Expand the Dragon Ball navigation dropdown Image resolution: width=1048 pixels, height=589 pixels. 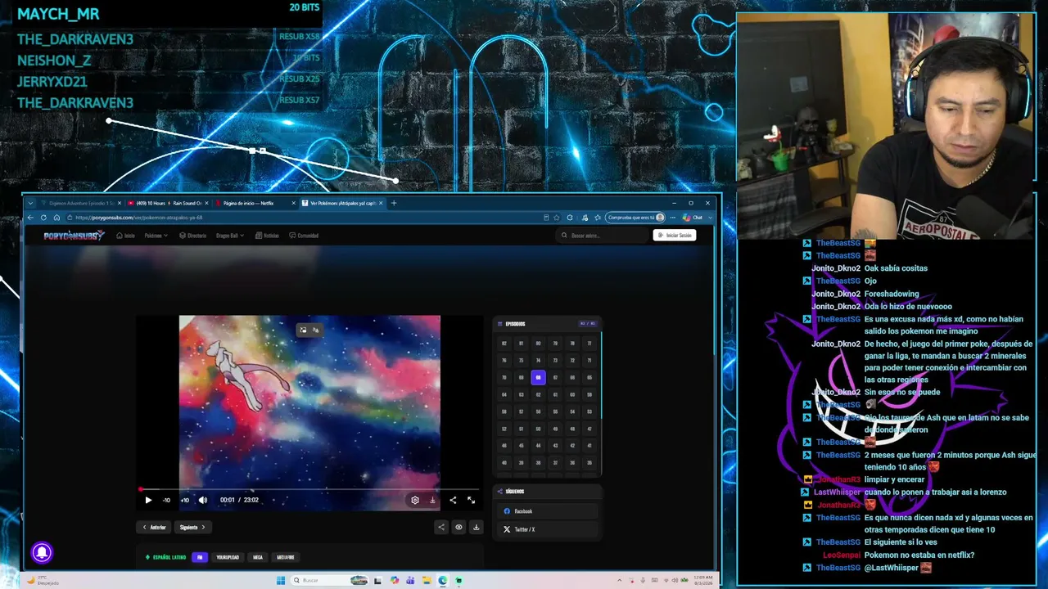coord(230,236)
